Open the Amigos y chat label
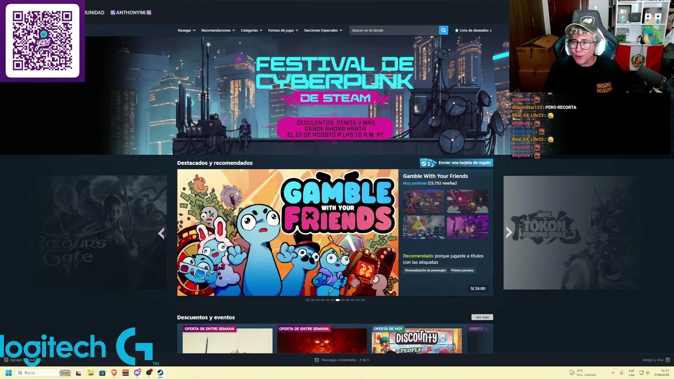Viewport: 674px width, 379px height. click(x=653, y=360)
